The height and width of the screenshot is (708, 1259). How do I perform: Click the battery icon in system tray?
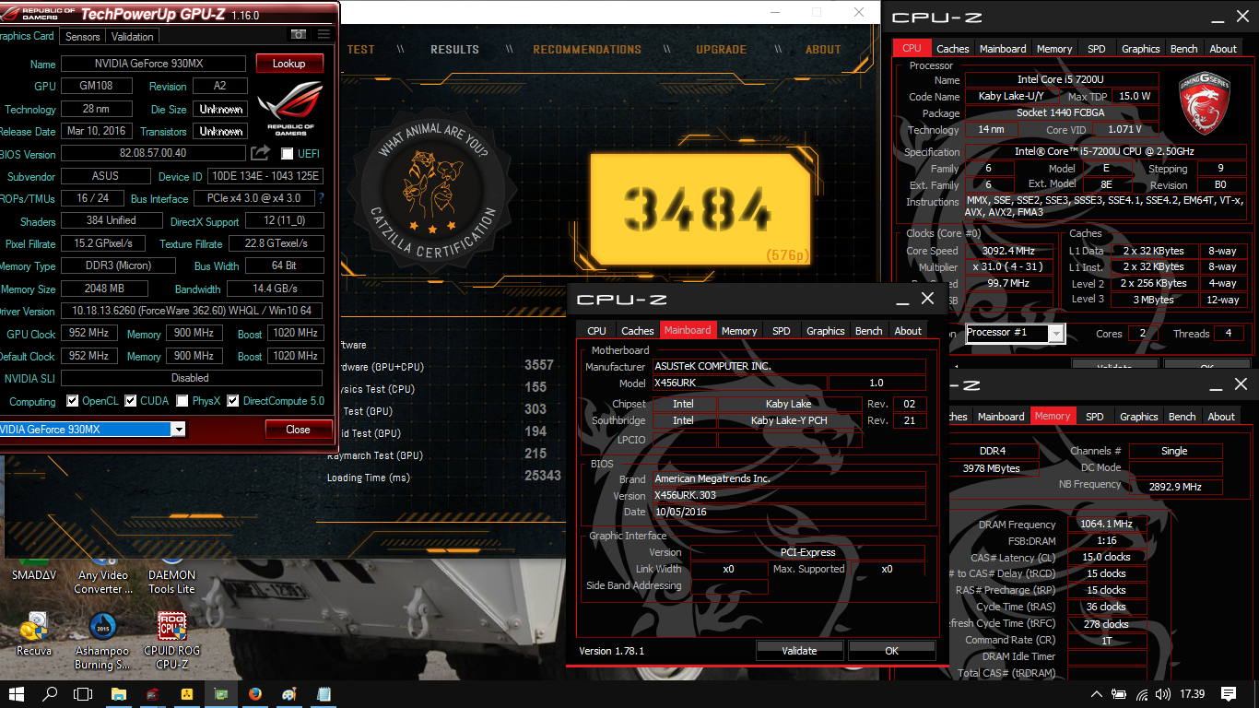1120,694
